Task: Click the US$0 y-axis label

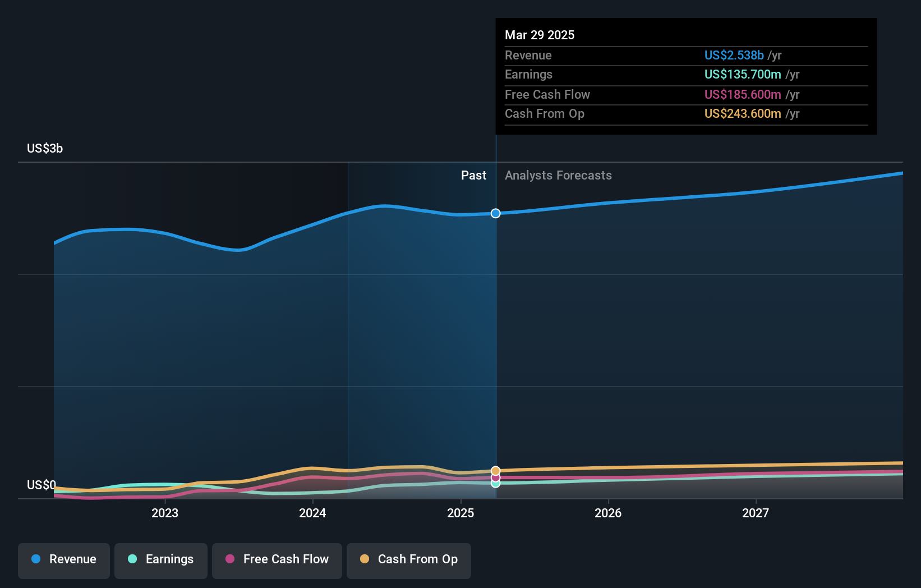Action: 42,485
